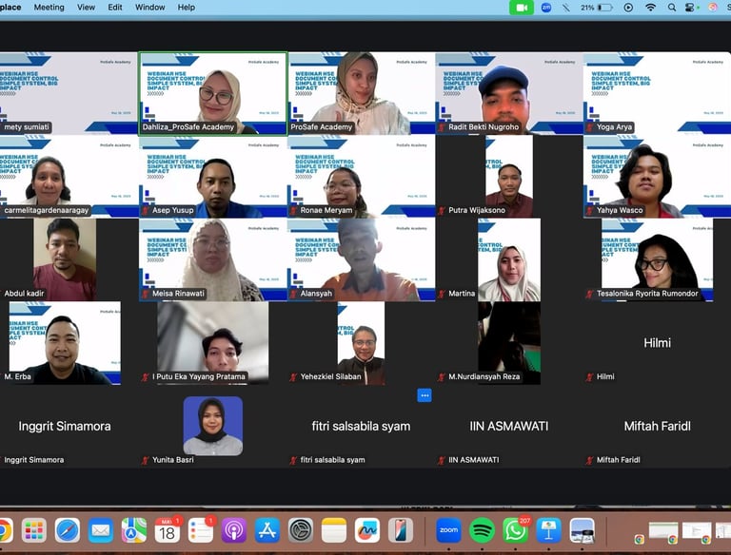This screenshot has width=731, height=555.
Task: Open the Wi-Fi menu bar icon
Action: (x=650, y=8)
